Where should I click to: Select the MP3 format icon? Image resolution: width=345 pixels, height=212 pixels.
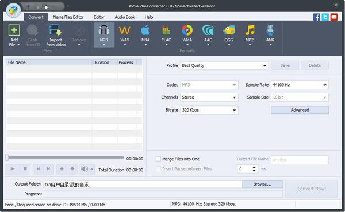104,30
